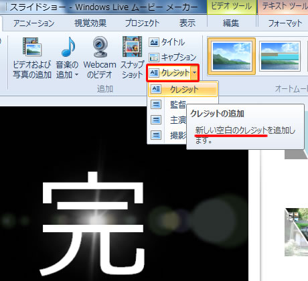Select the first AutoMovie theme thumbnail
This screenshot has height=281, width=308.
click(x=232, y=56)
